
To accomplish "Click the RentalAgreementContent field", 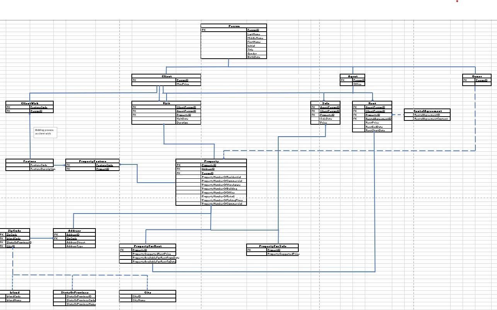I will click(x=431, y=119).
